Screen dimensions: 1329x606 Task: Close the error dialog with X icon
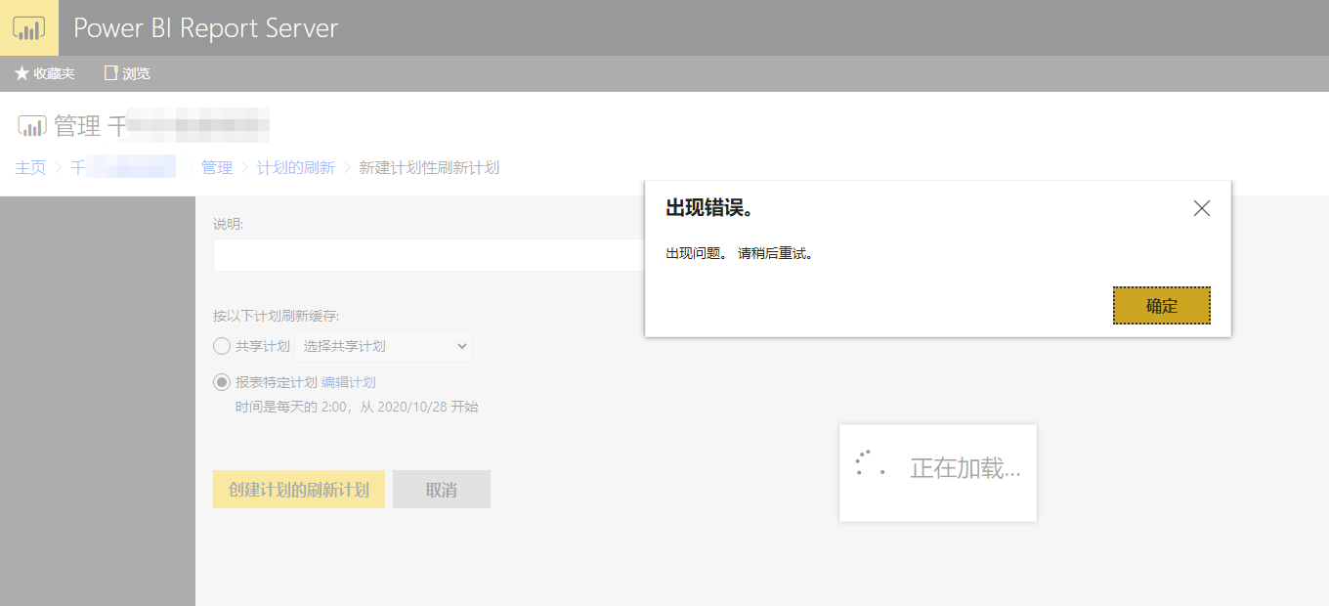1202,208
